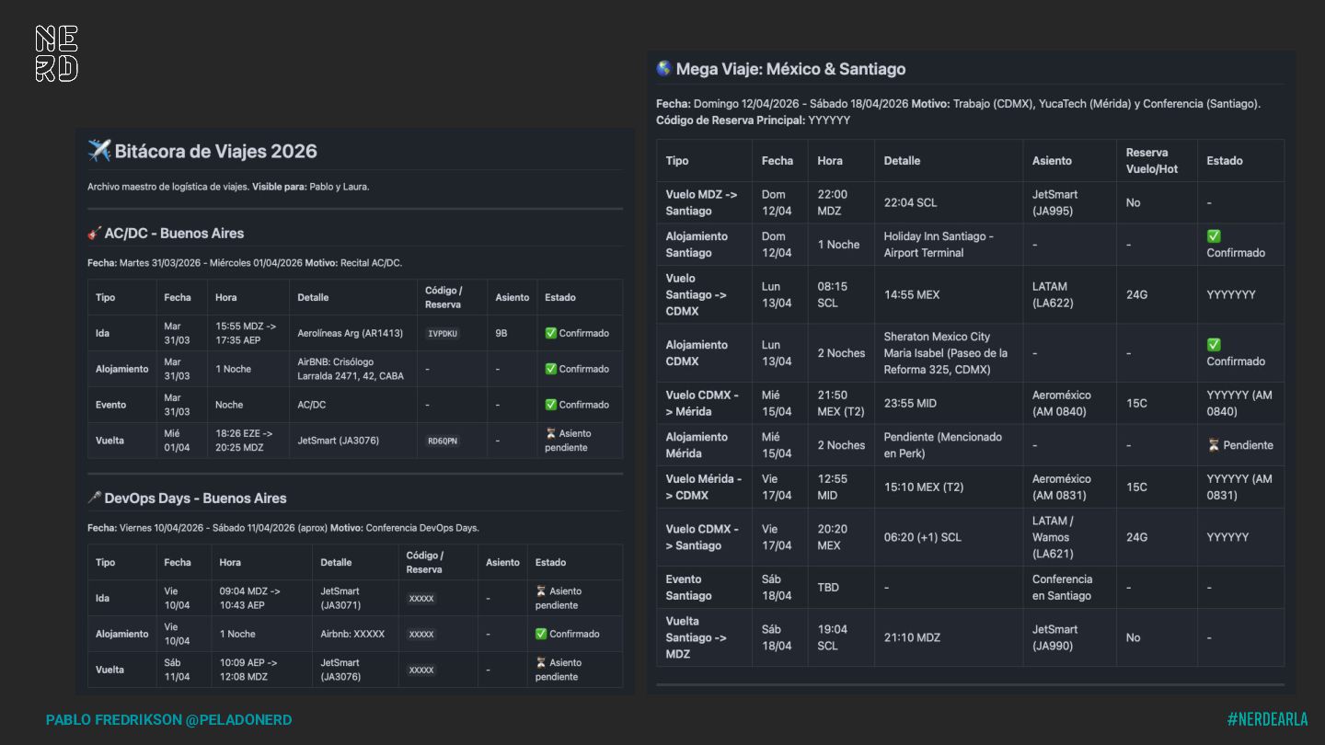
Task: Click green checkmark for Alojamiento CDMX
Action: [x=1214, y=345]
